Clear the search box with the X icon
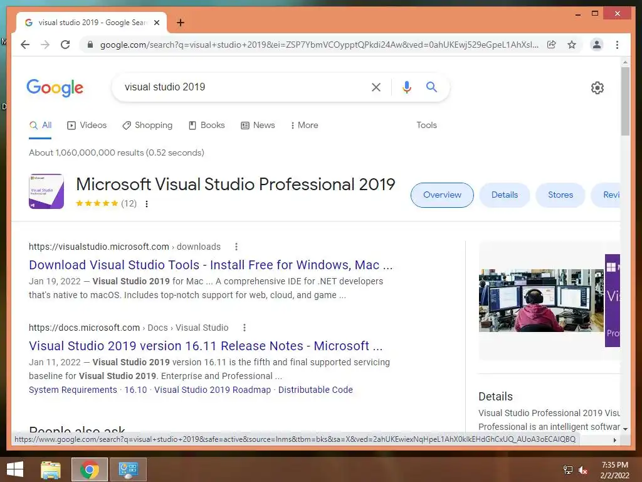 (376, 87)
